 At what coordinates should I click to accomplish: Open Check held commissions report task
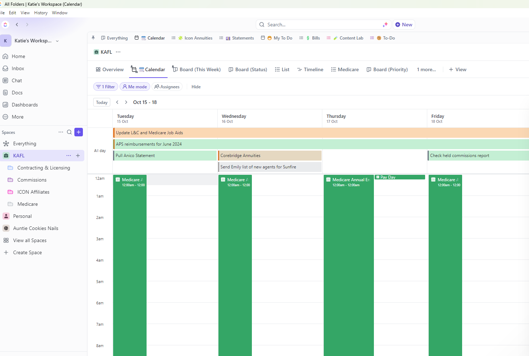click(x=478, y=156)
